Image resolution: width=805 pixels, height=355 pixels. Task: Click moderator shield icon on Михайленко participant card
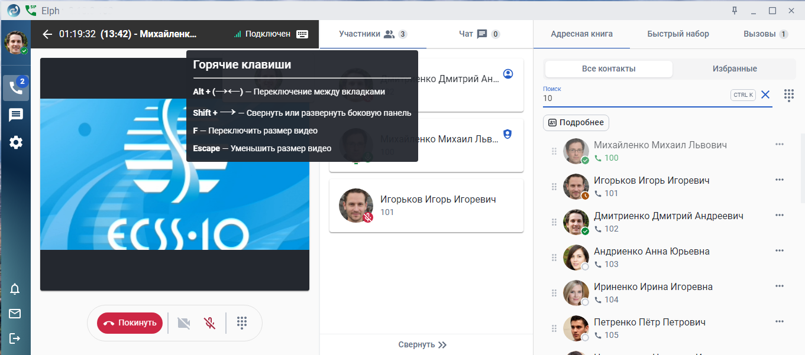coord(507,134)
